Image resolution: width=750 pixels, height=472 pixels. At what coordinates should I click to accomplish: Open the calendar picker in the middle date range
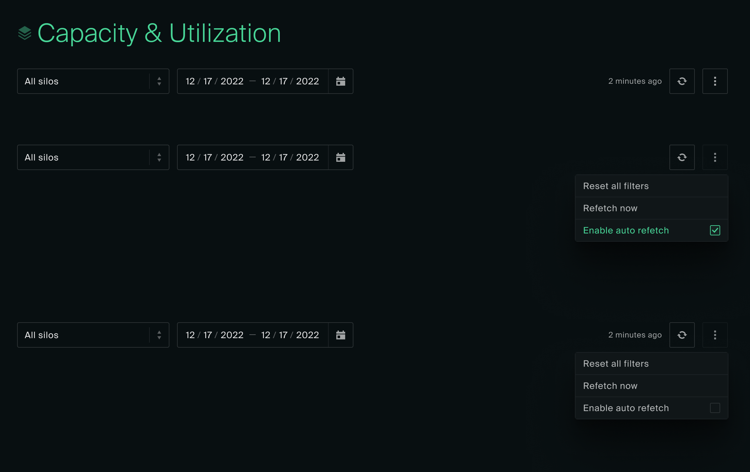pyautogui.click(x=340, y=157)
